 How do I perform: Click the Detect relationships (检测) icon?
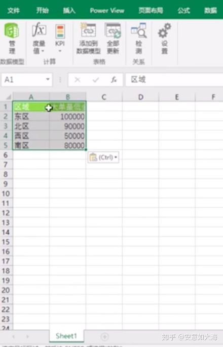tap(139, 38)
